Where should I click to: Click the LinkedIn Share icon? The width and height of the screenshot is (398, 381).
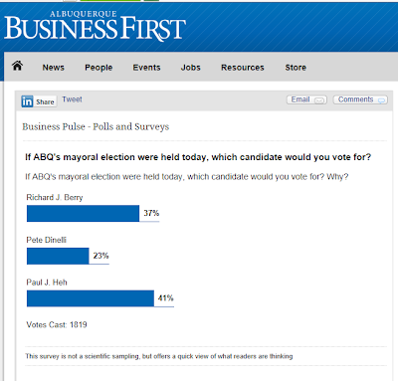(27, 101)
